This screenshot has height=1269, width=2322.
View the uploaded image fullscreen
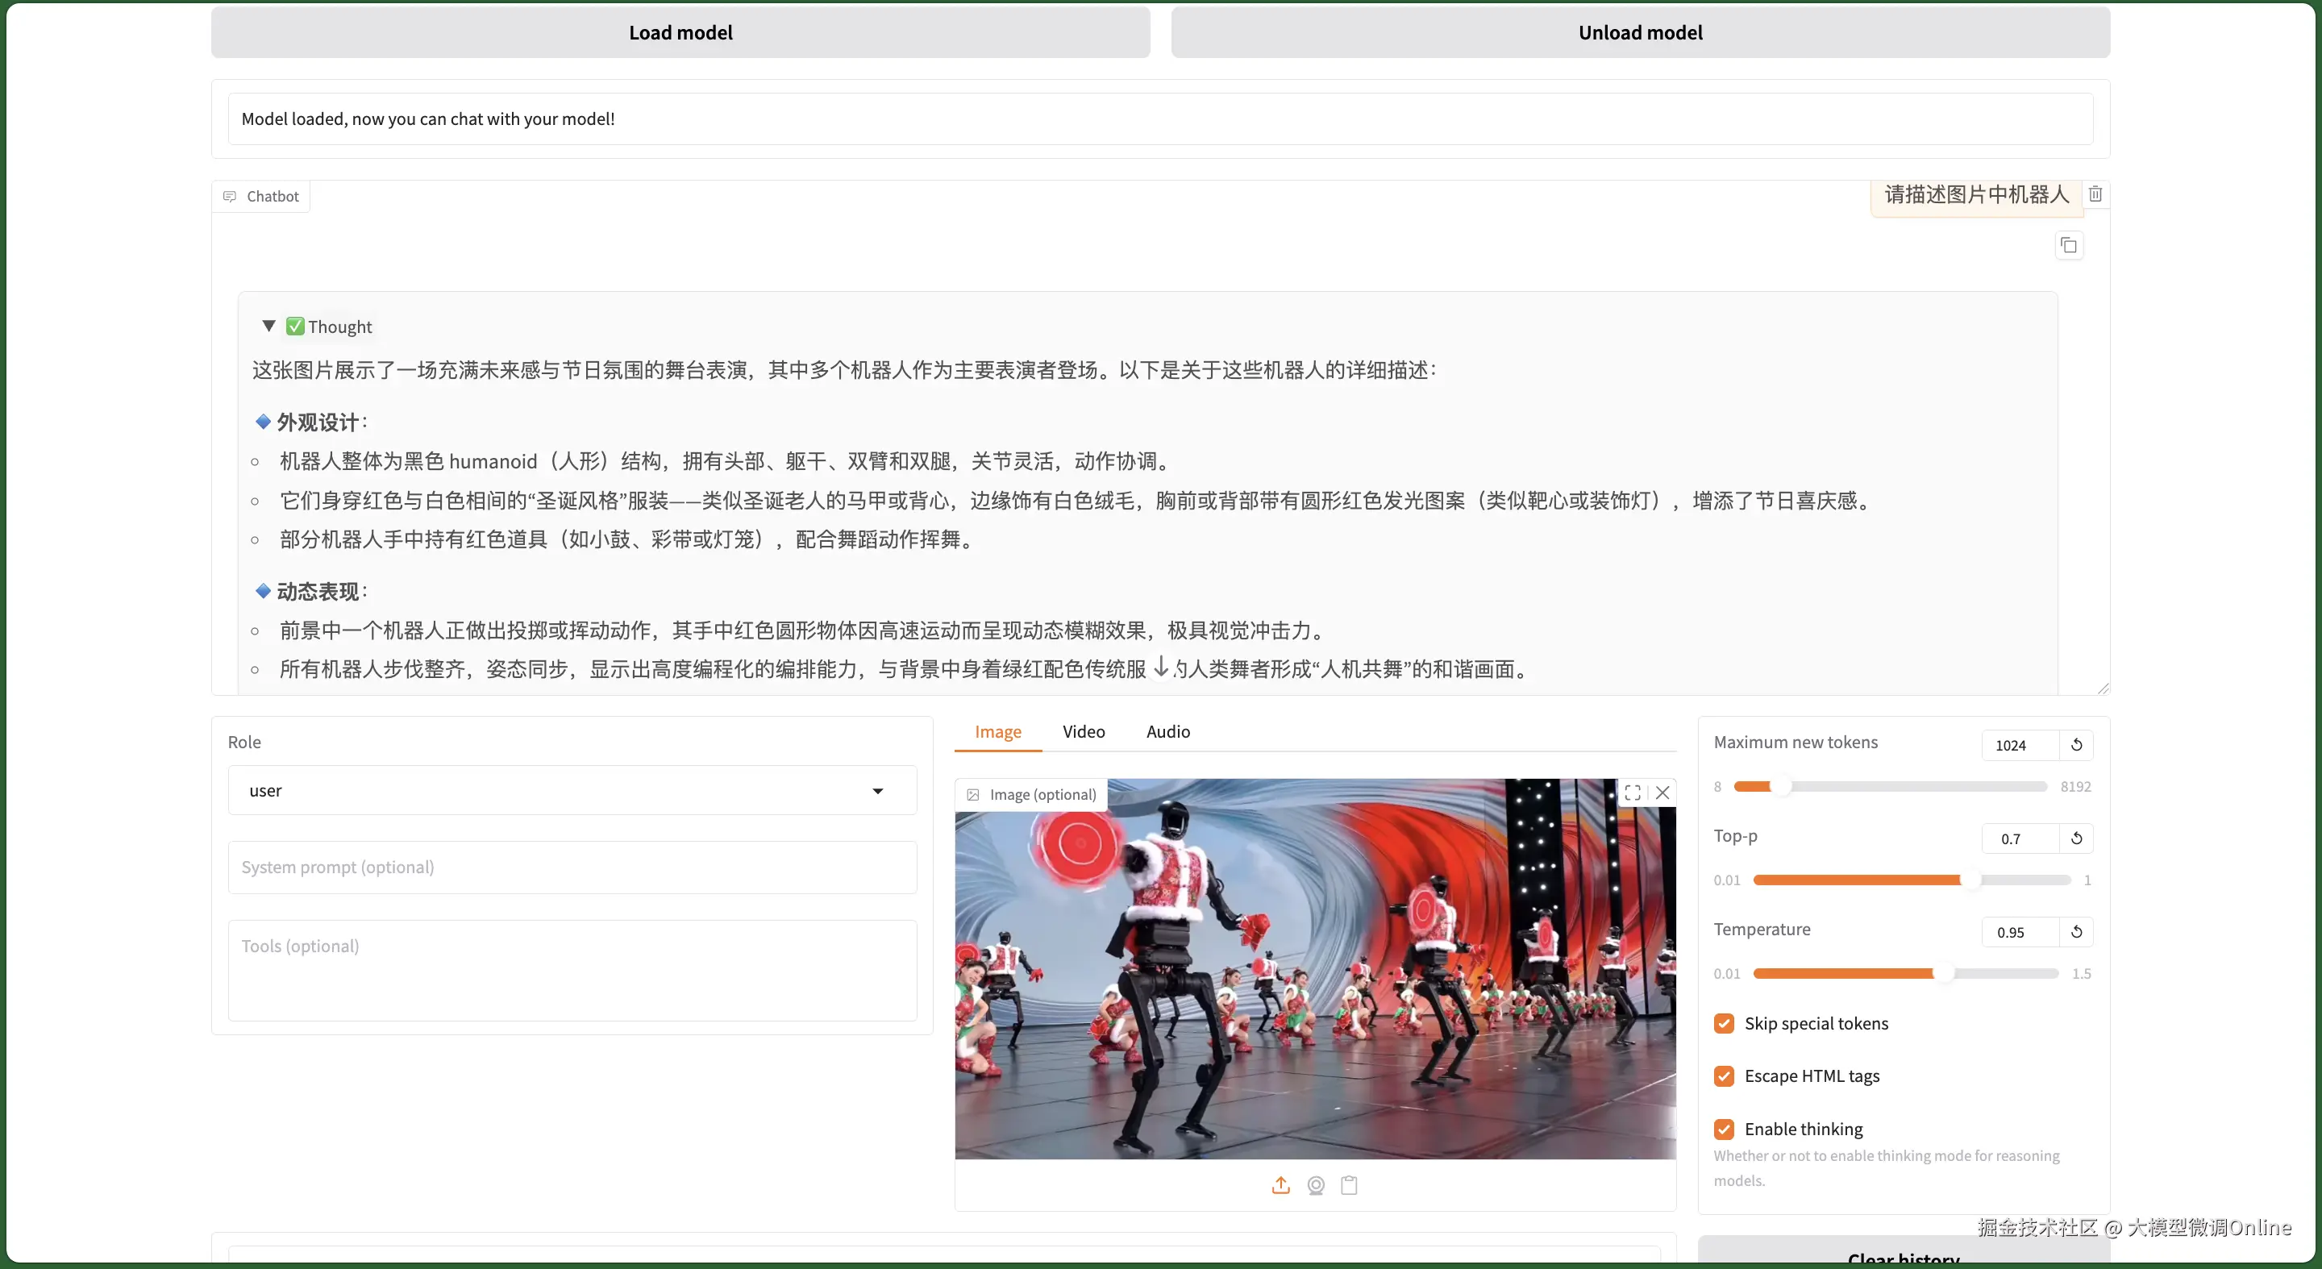coord(1632,793)
